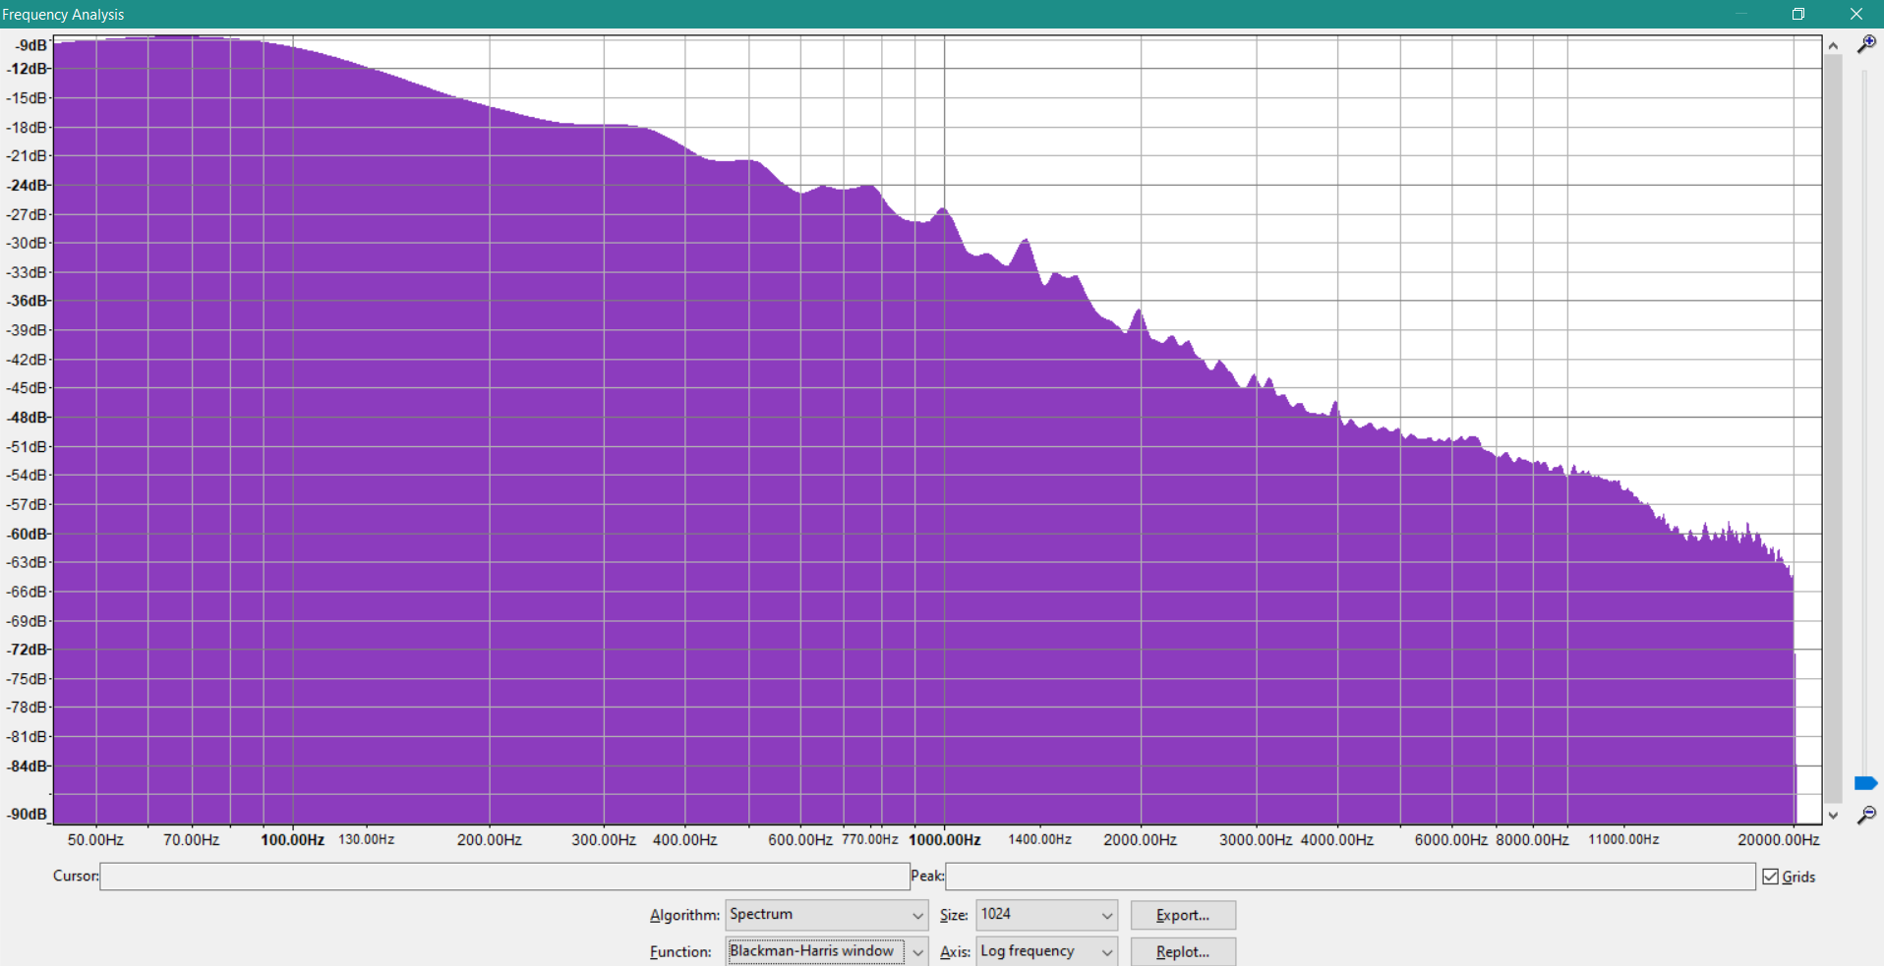Click the blue vertical zoom slider handle
This screenshot has height=966, width=1884.
[1865, 783]
